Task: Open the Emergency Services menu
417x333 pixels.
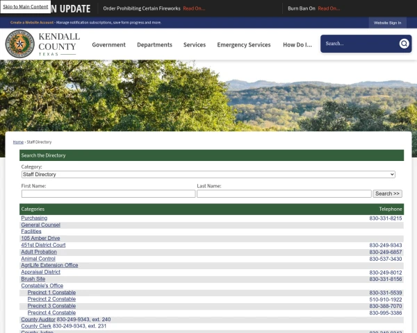Action: (x=243, y=44)
